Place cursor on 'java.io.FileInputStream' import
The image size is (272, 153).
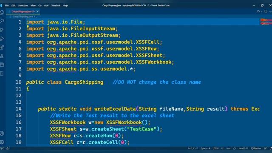(81, 28)
